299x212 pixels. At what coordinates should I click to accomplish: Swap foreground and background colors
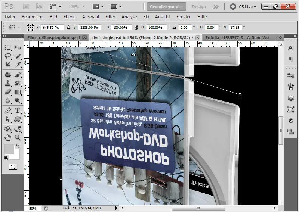[18, 146]
